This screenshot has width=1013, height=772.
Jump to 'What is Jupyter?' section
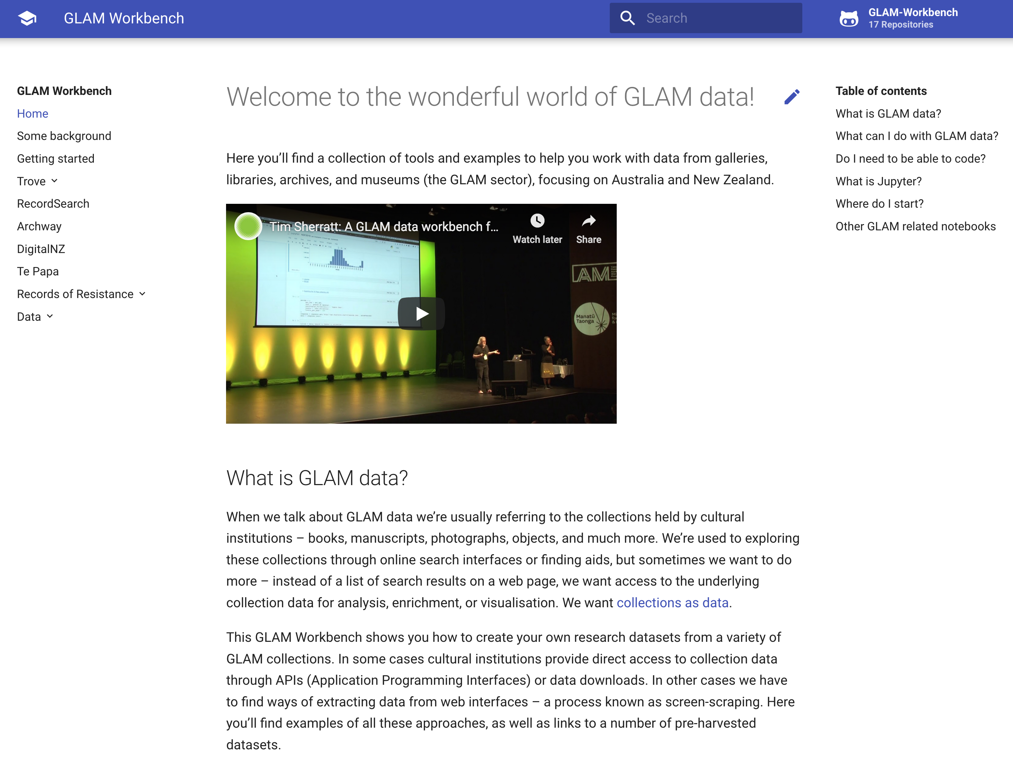(878, 181)
